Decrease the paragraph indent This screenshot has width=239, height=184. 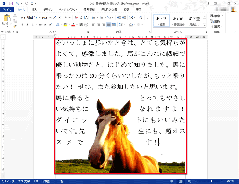(x=119, y=18)
